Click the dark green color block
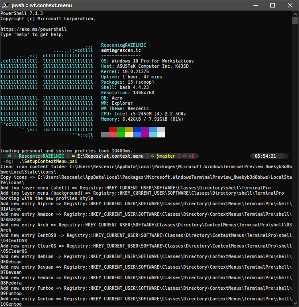Screen dimensions: 299x307 coord(121,129)
